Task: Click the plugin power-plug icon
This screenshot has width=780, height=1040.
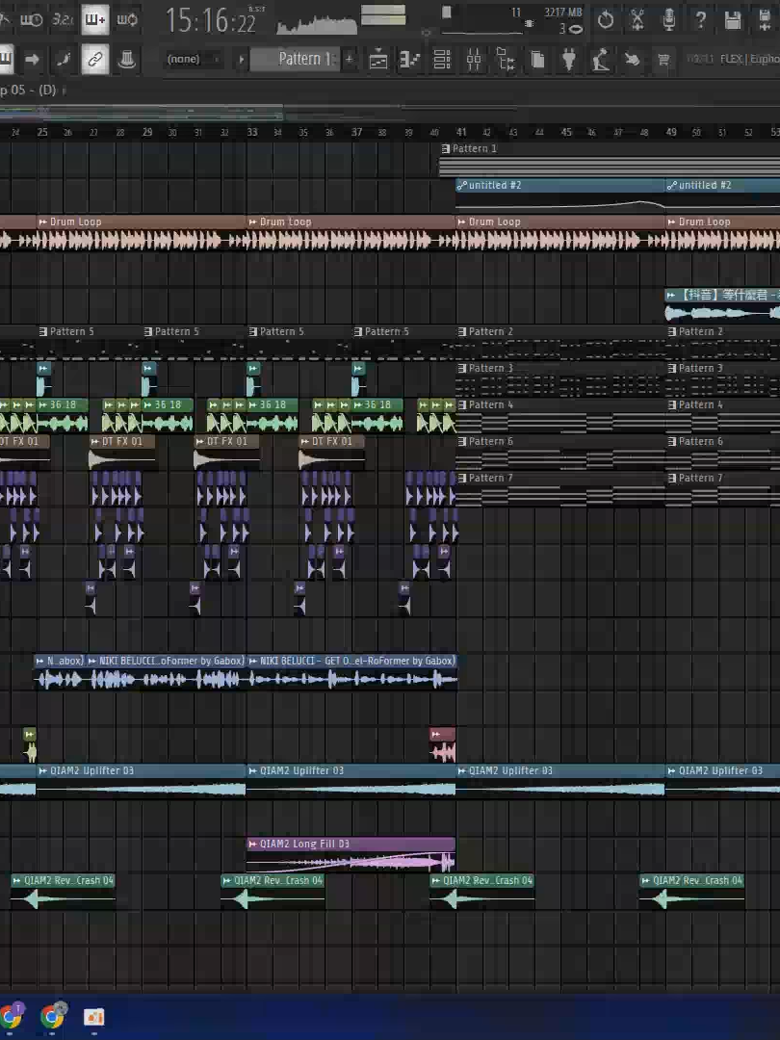Action: 569,60
